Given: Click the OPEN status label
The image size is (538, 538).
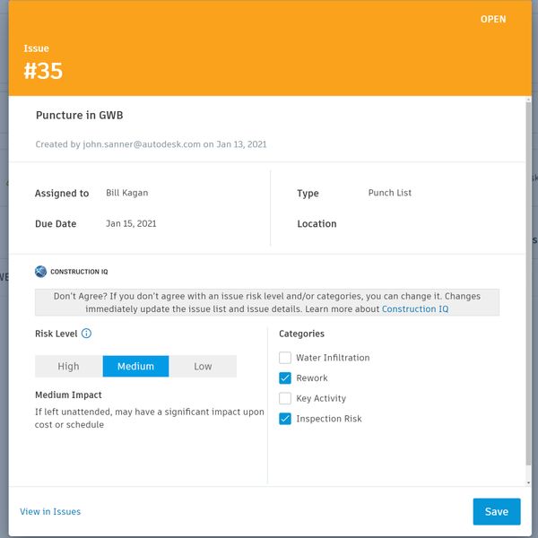Looking at the screenshot, I should 493,20.
